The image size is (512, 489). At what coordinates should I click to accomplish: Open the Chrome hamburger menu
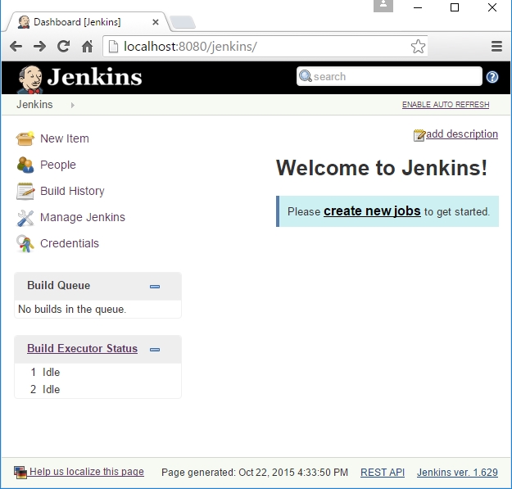[496, 47]
